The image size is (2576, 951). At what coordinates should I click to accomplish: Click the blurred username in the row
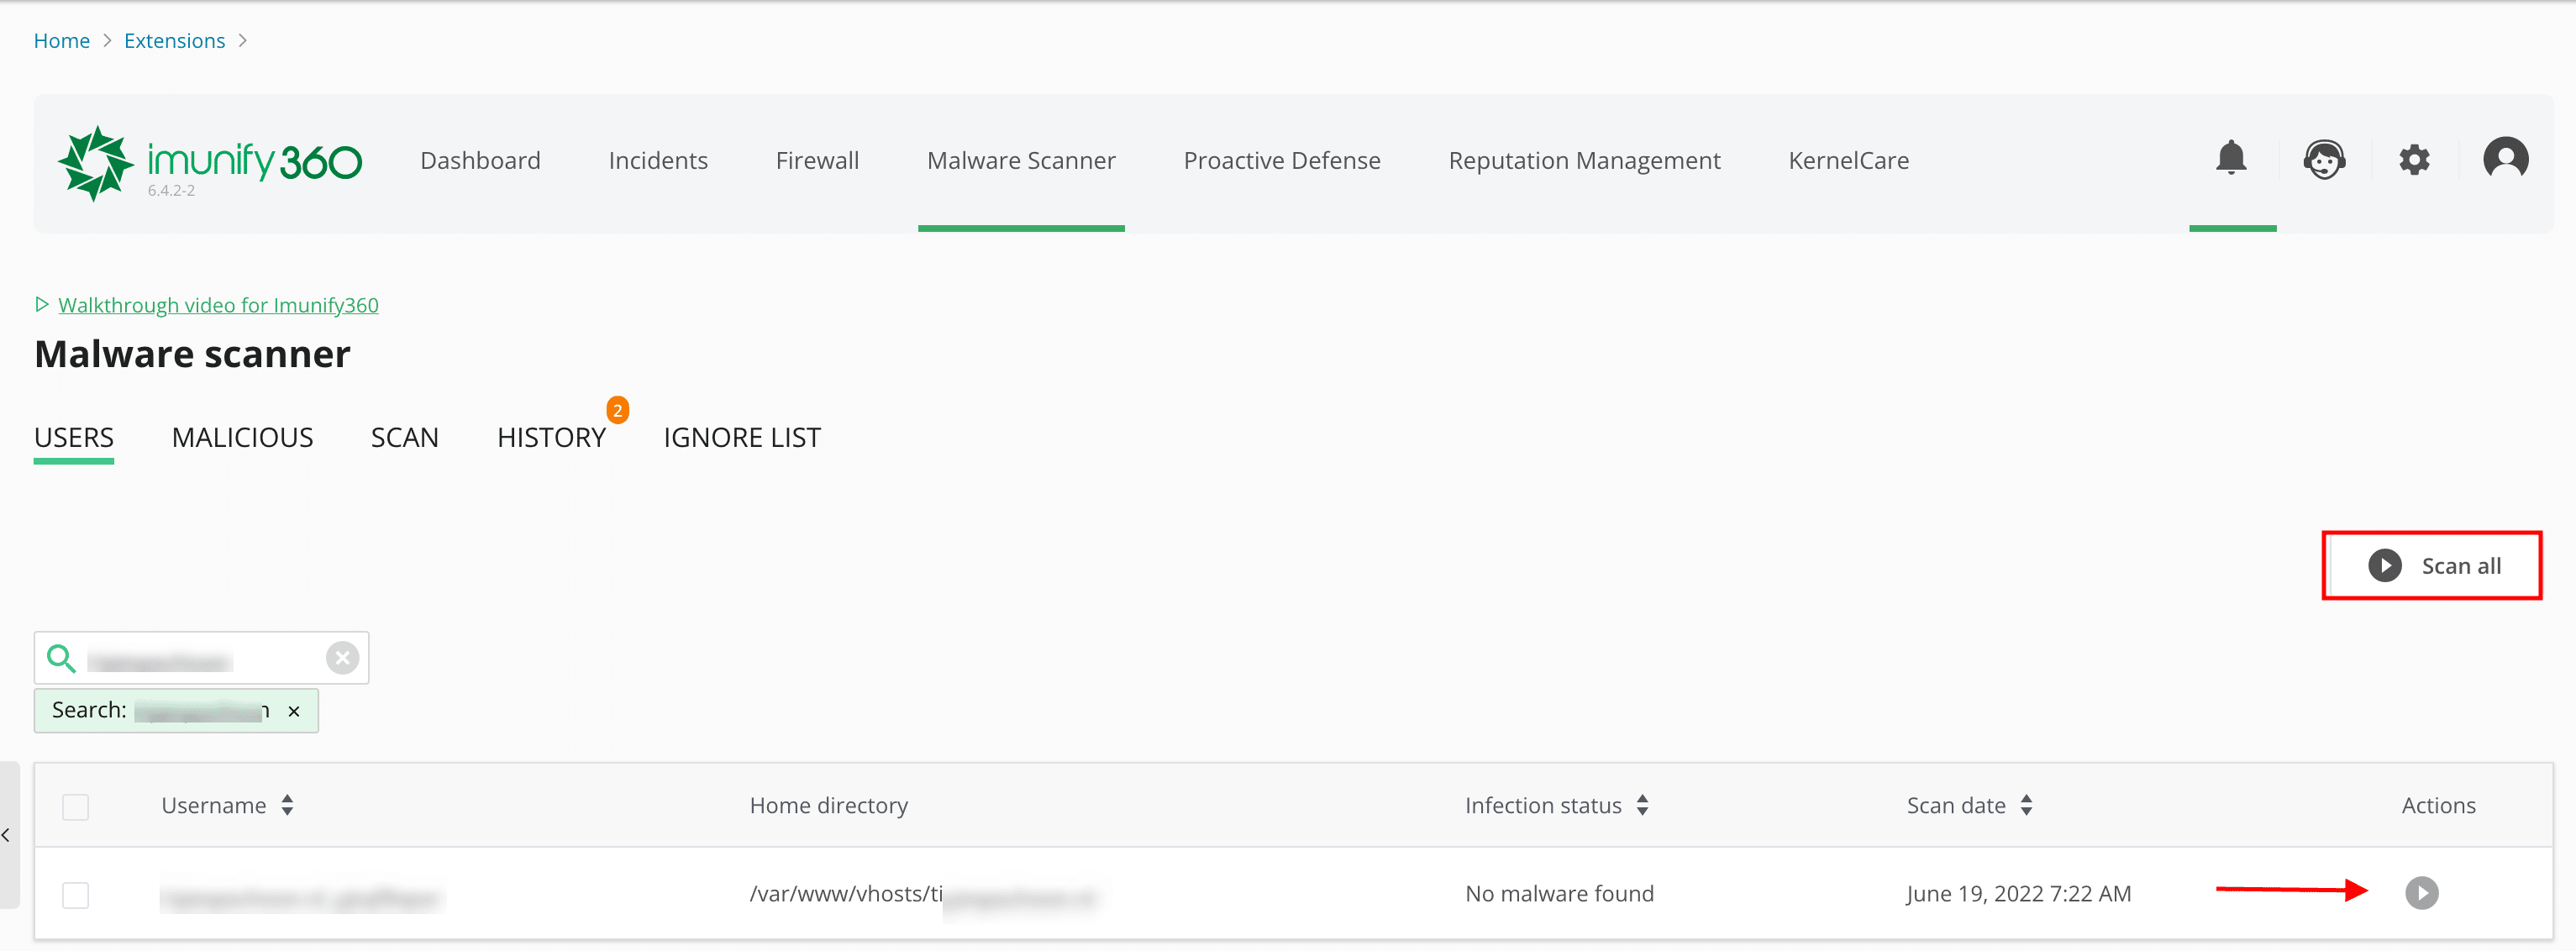300,898
